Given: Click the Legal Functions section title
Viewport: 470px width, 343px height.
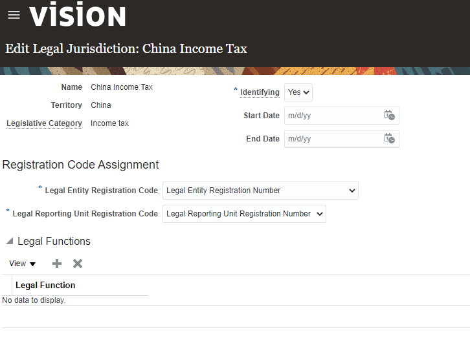Looking at the screenshot, I should [54, 242].
